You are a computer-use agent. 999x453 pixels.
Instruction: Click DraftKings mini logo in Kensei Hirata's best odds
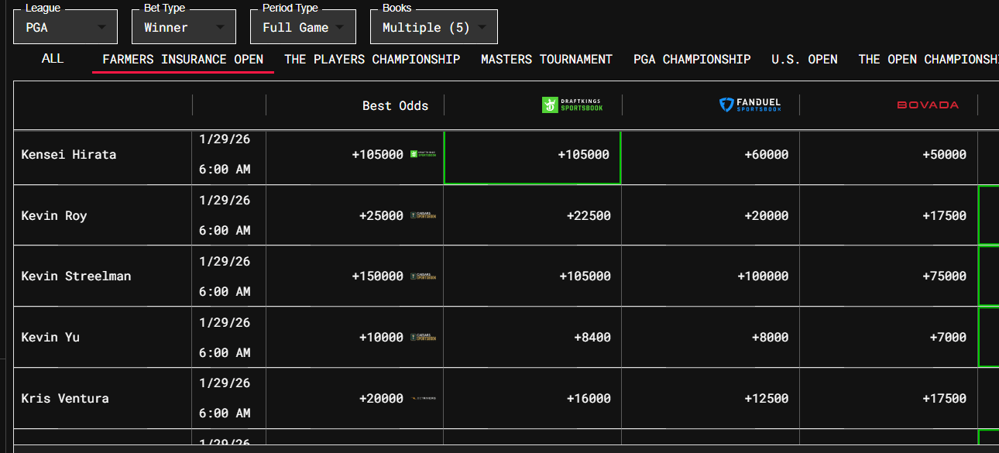424,154
